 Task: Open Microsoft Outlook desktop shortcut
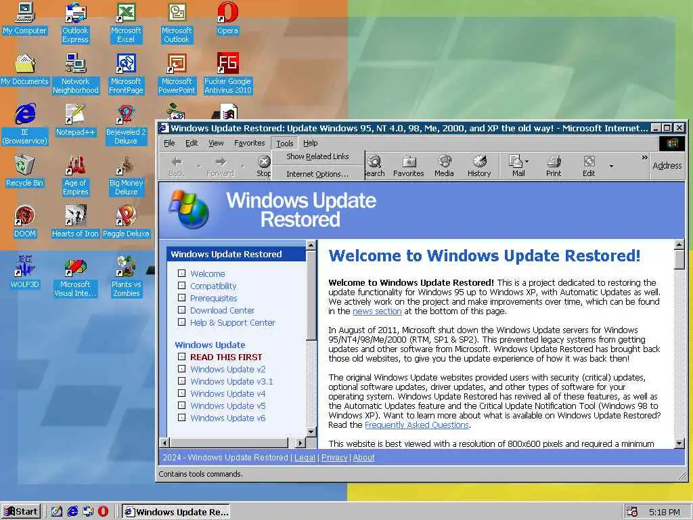[x=177, y=22]
